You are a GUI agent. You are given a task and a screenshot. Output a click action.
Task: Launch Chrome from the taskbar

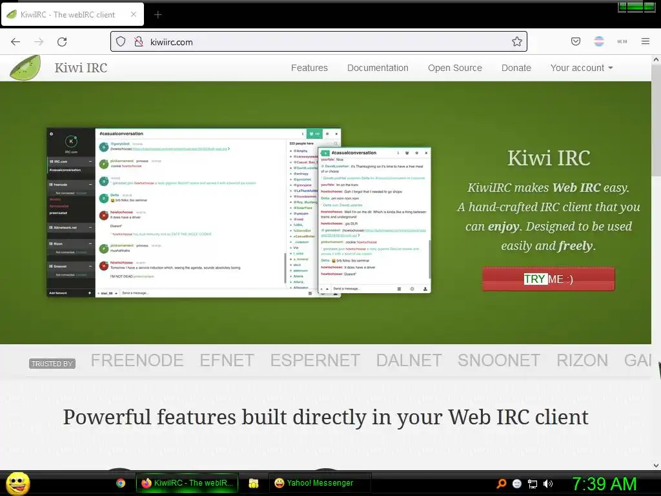(x=121, y=483)
